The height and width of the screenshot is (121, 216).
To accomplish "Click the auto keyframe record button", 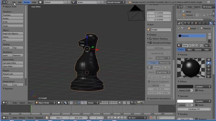I will click(151, 118).
